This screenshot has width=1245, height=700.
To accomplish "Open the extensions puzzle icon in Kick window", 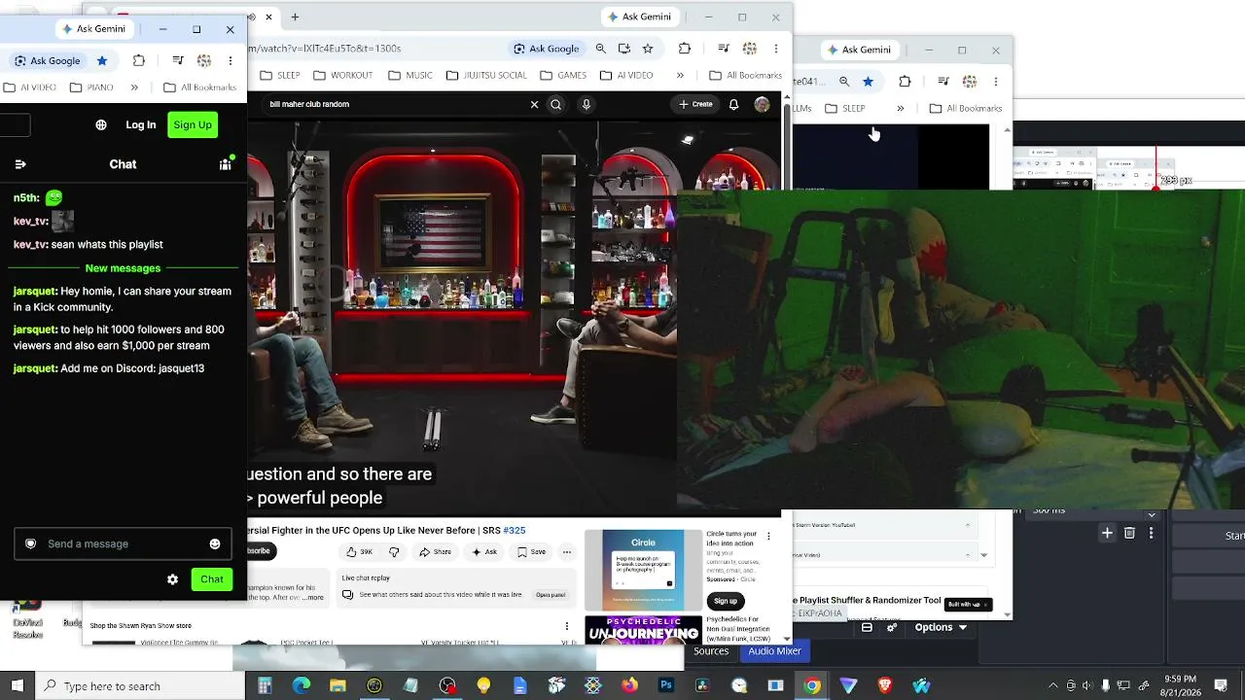I will [139, 60].
